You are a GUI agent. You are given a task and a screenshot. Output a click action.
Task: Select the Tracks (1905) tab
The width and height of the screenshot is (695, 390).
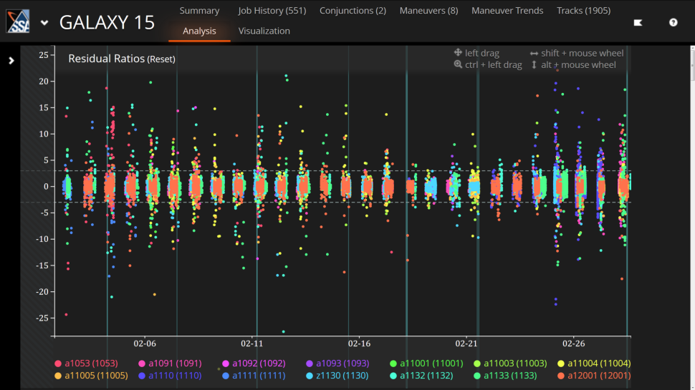(x=583, y=11)
